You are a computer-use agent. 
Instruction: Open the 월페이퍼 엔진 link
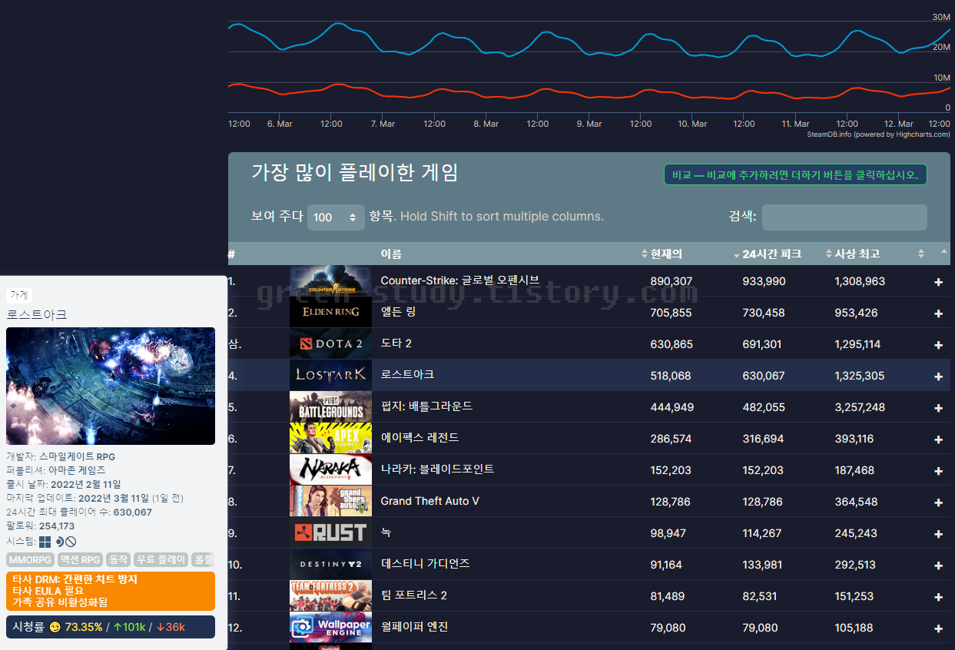pos(415,628)
